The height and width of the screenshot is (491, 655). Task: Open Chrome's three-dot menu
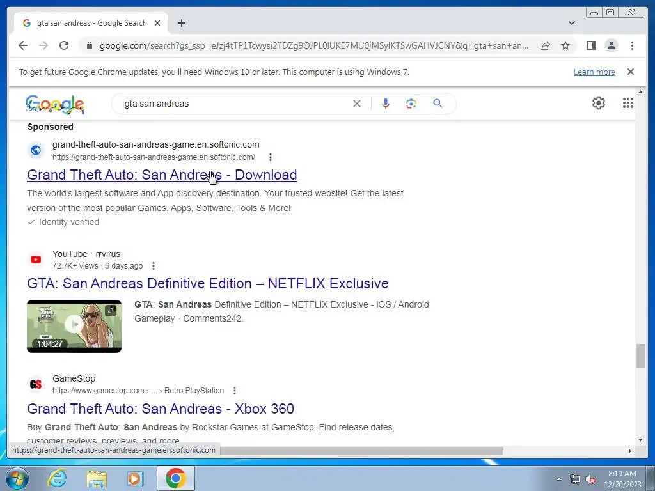(632, 45)
